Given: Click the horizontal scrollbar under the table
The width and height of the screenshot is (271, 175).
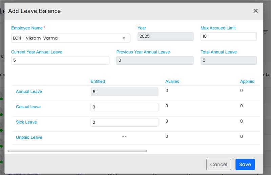Looking at the screenshot, I should click(x=77, y=151).
